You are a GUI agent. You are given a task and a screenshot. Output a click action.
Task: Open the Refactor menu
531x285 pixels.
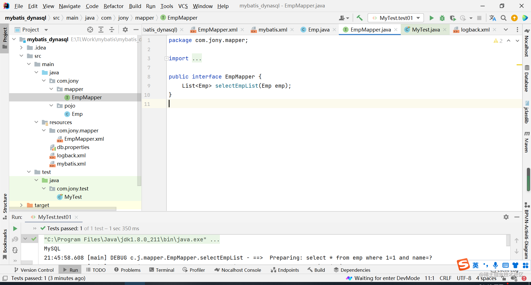point(113,6)
